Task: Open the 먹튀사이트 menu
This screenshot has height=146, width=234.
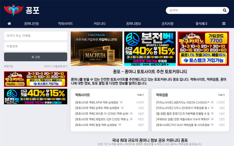Action: pyautogui.click(x=66, y=24)
